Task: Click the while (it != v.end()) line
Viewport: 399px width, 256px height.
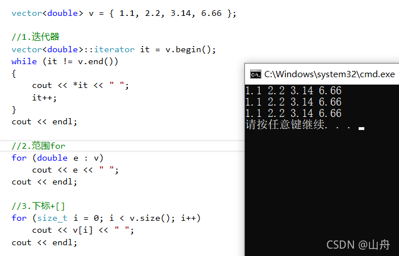Action: pyautogui.click(x=65, y=61)
